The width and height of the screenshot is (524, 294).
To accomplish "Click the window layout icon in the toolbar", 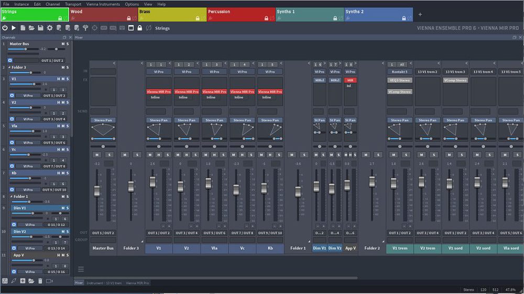I will 130,28.
